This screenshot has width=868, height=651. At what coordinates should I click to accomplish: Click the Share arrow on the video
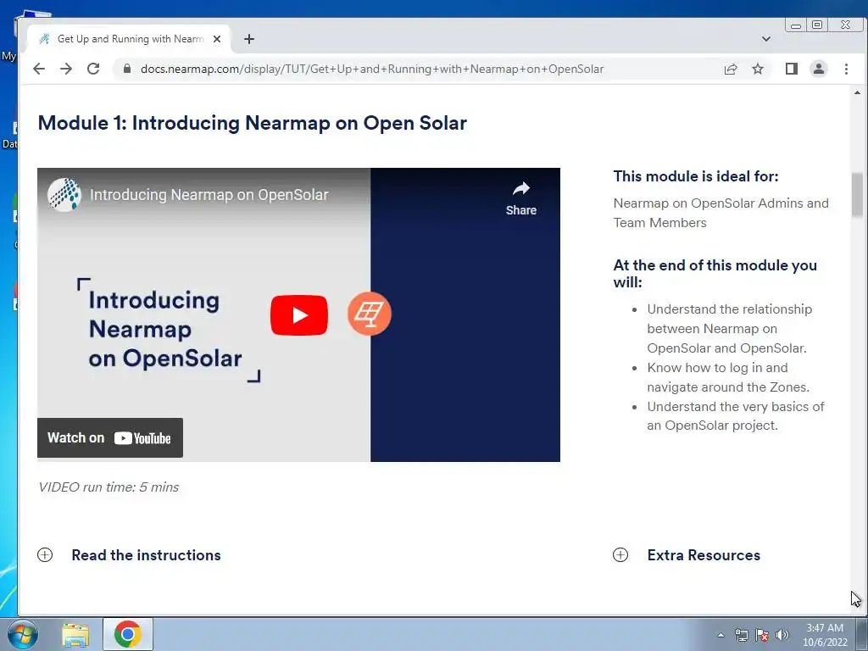click(521, 198)
